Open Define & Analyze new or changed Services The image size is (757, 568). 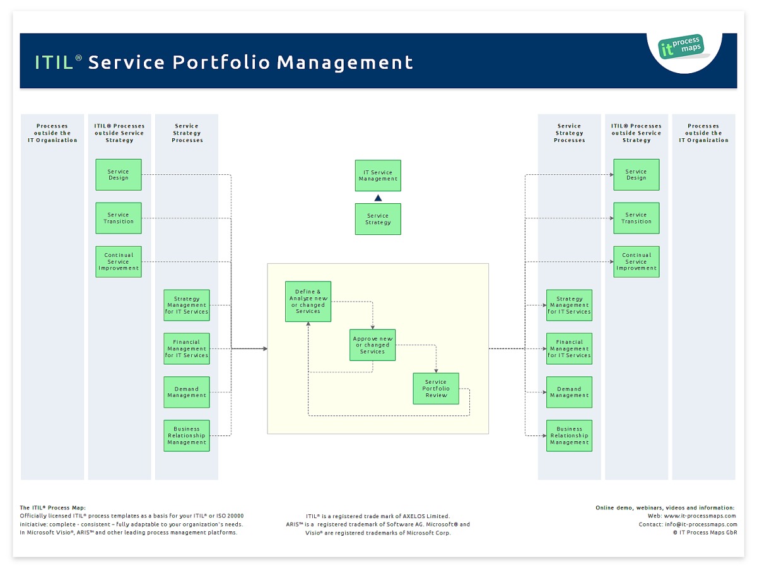coord(308,302)
